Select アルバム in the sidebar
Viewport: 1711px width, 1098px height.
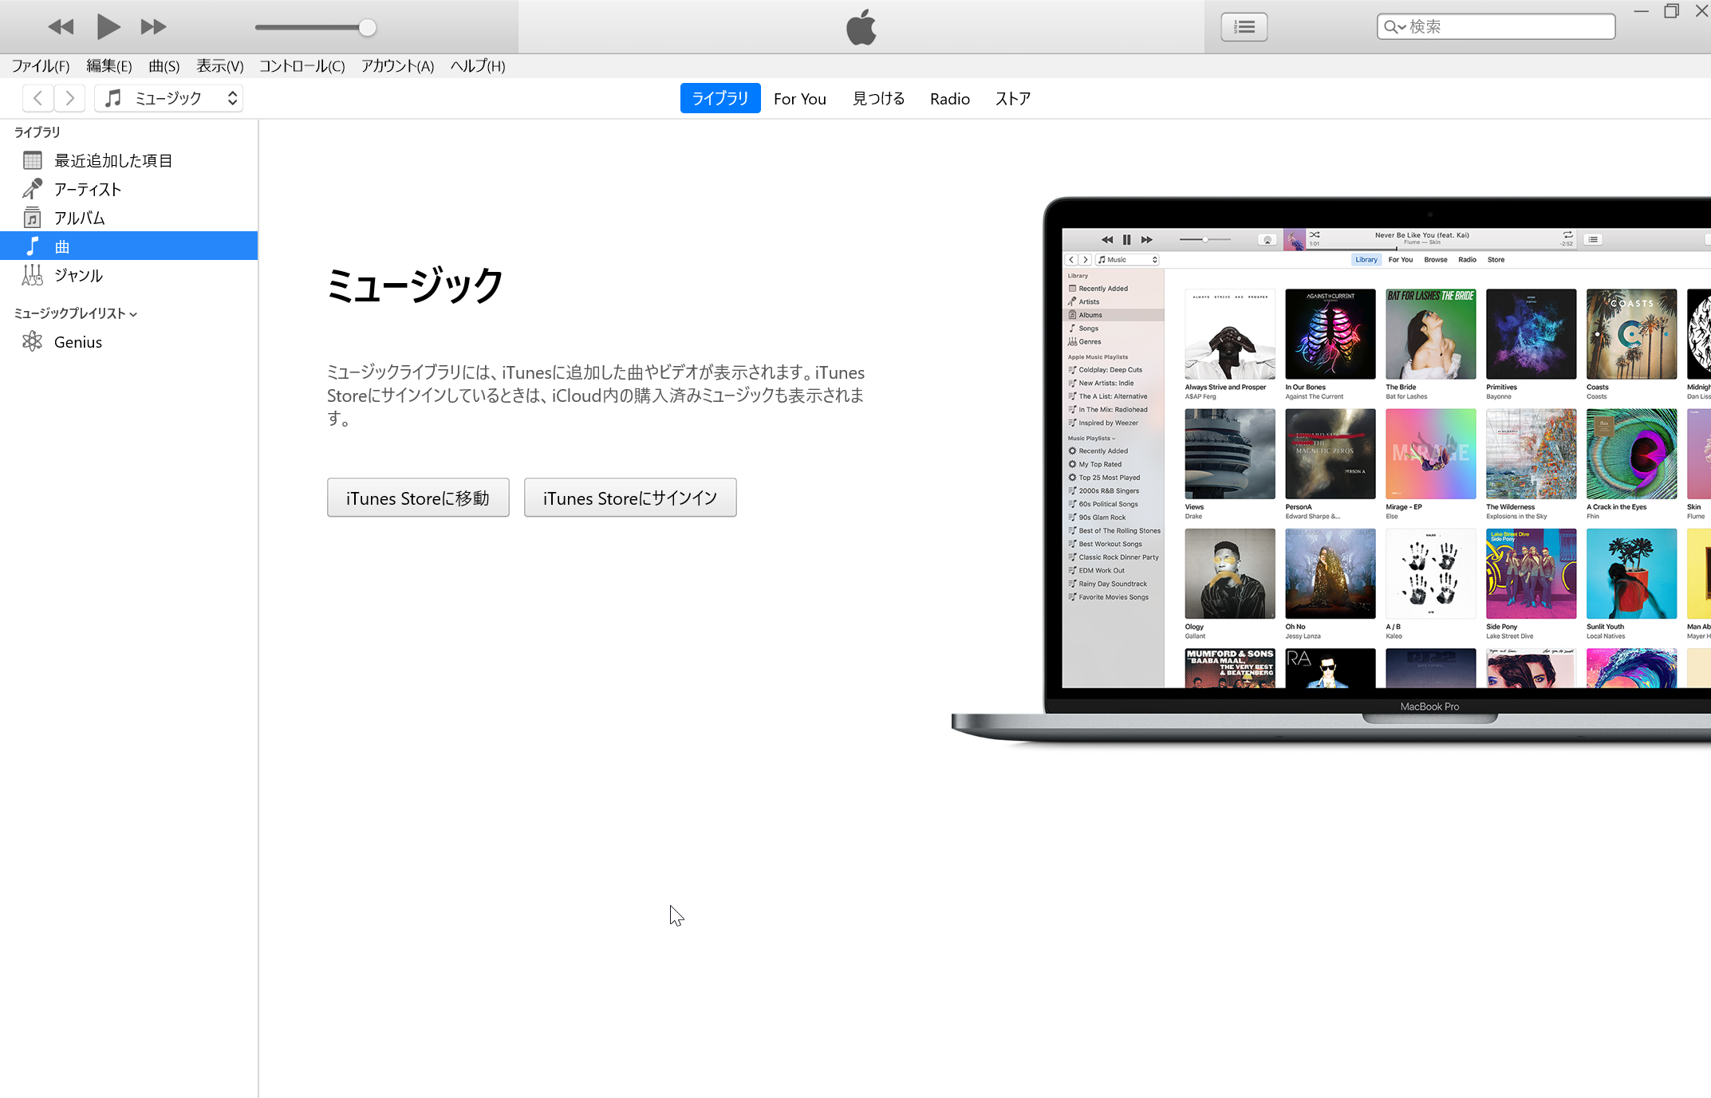[128, 218]
